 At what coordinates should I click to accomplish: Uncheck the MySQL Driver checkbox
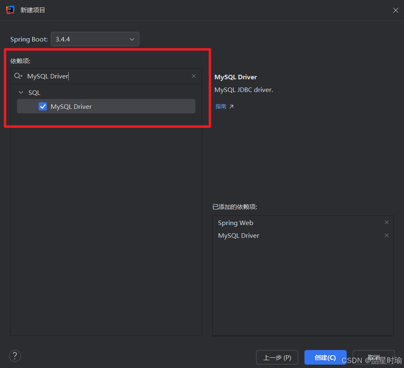[43, 106]
